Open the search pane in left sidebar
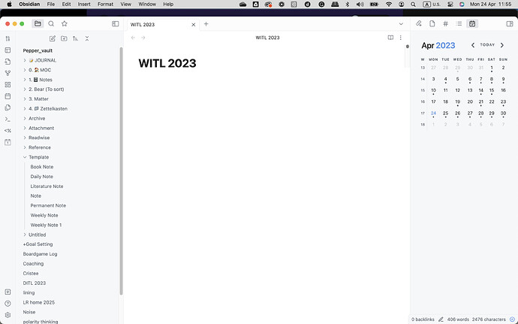The height and width of the screenshot is (324, 518). point(51,24)
